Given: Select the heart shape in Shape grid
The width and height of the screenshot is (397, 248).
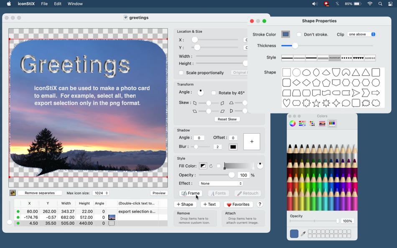Looking at the screenshot, I should point(286,103).
